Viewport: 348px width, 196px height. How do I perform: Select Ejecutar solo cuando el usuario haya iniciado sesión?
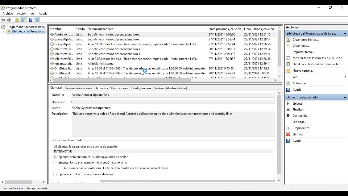coord(55,157)
